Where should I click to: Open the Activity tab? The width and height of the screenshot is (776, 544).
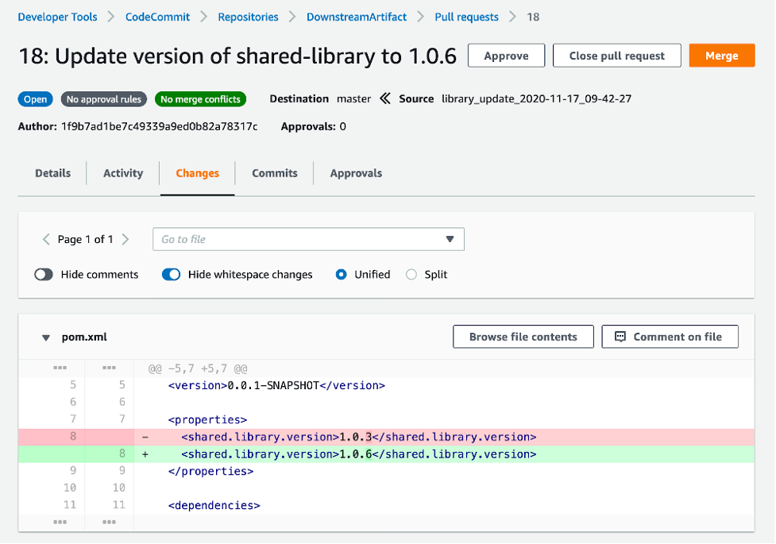click(122, 173)
